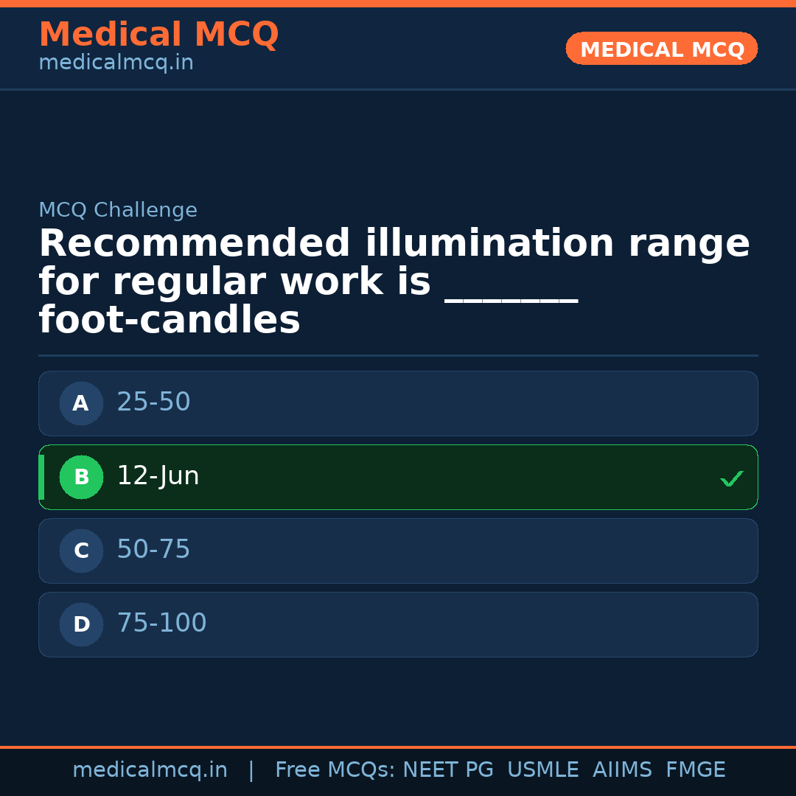The width and height of the screenshot is (796, 796).
Task: Click the letter C circle badge
Action: click(81, 551)
